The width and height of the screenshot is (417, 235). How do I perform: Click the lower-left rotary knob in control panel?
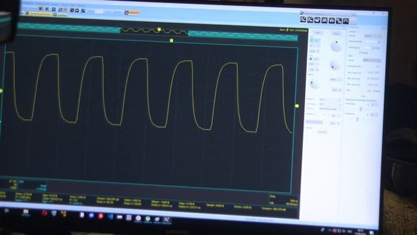[314, 84]
